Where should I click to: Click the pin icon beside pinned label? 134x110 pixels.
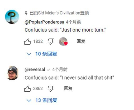pos(26,13)
